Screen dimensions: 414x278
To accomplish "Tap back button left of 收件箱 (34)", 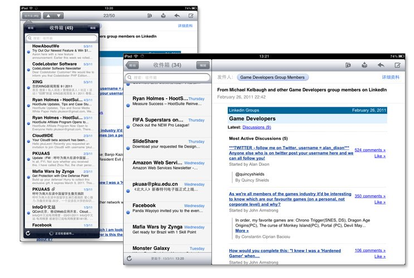I will click(x=133, y=65).
